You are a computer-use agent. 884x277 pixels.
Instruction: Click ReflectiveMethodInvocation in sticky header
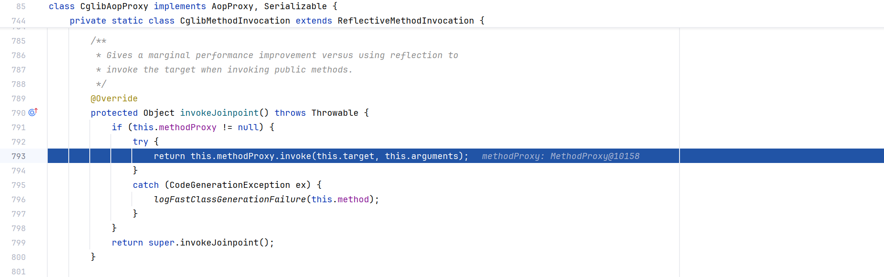(x=405, y=21)
